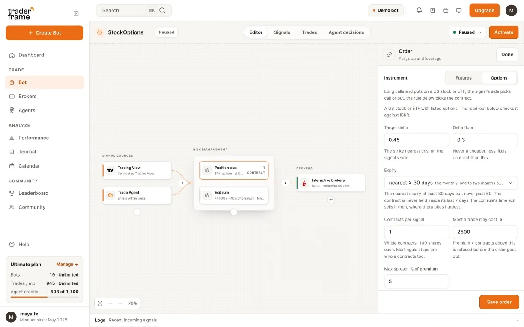Activate the bot
This screenshot has height=327, width=524.
504,32
